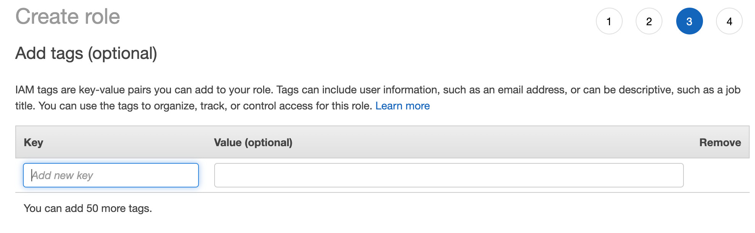Click the 'You can add 50 more tags' note
Viewport: 755px width, 233px height.
point(88,209)
